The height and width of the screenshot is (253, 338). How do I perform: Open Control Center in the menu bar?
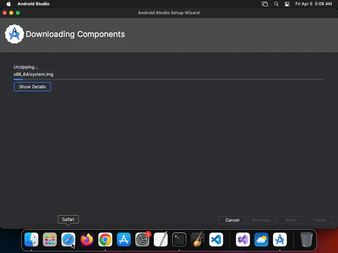287,4
